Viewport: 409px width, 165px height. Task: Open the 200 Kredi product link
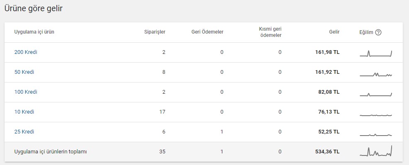(26, 52)
